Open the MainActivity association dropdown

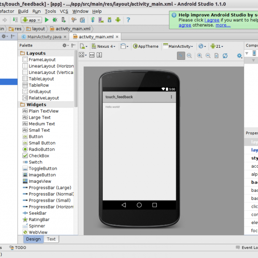178,46
